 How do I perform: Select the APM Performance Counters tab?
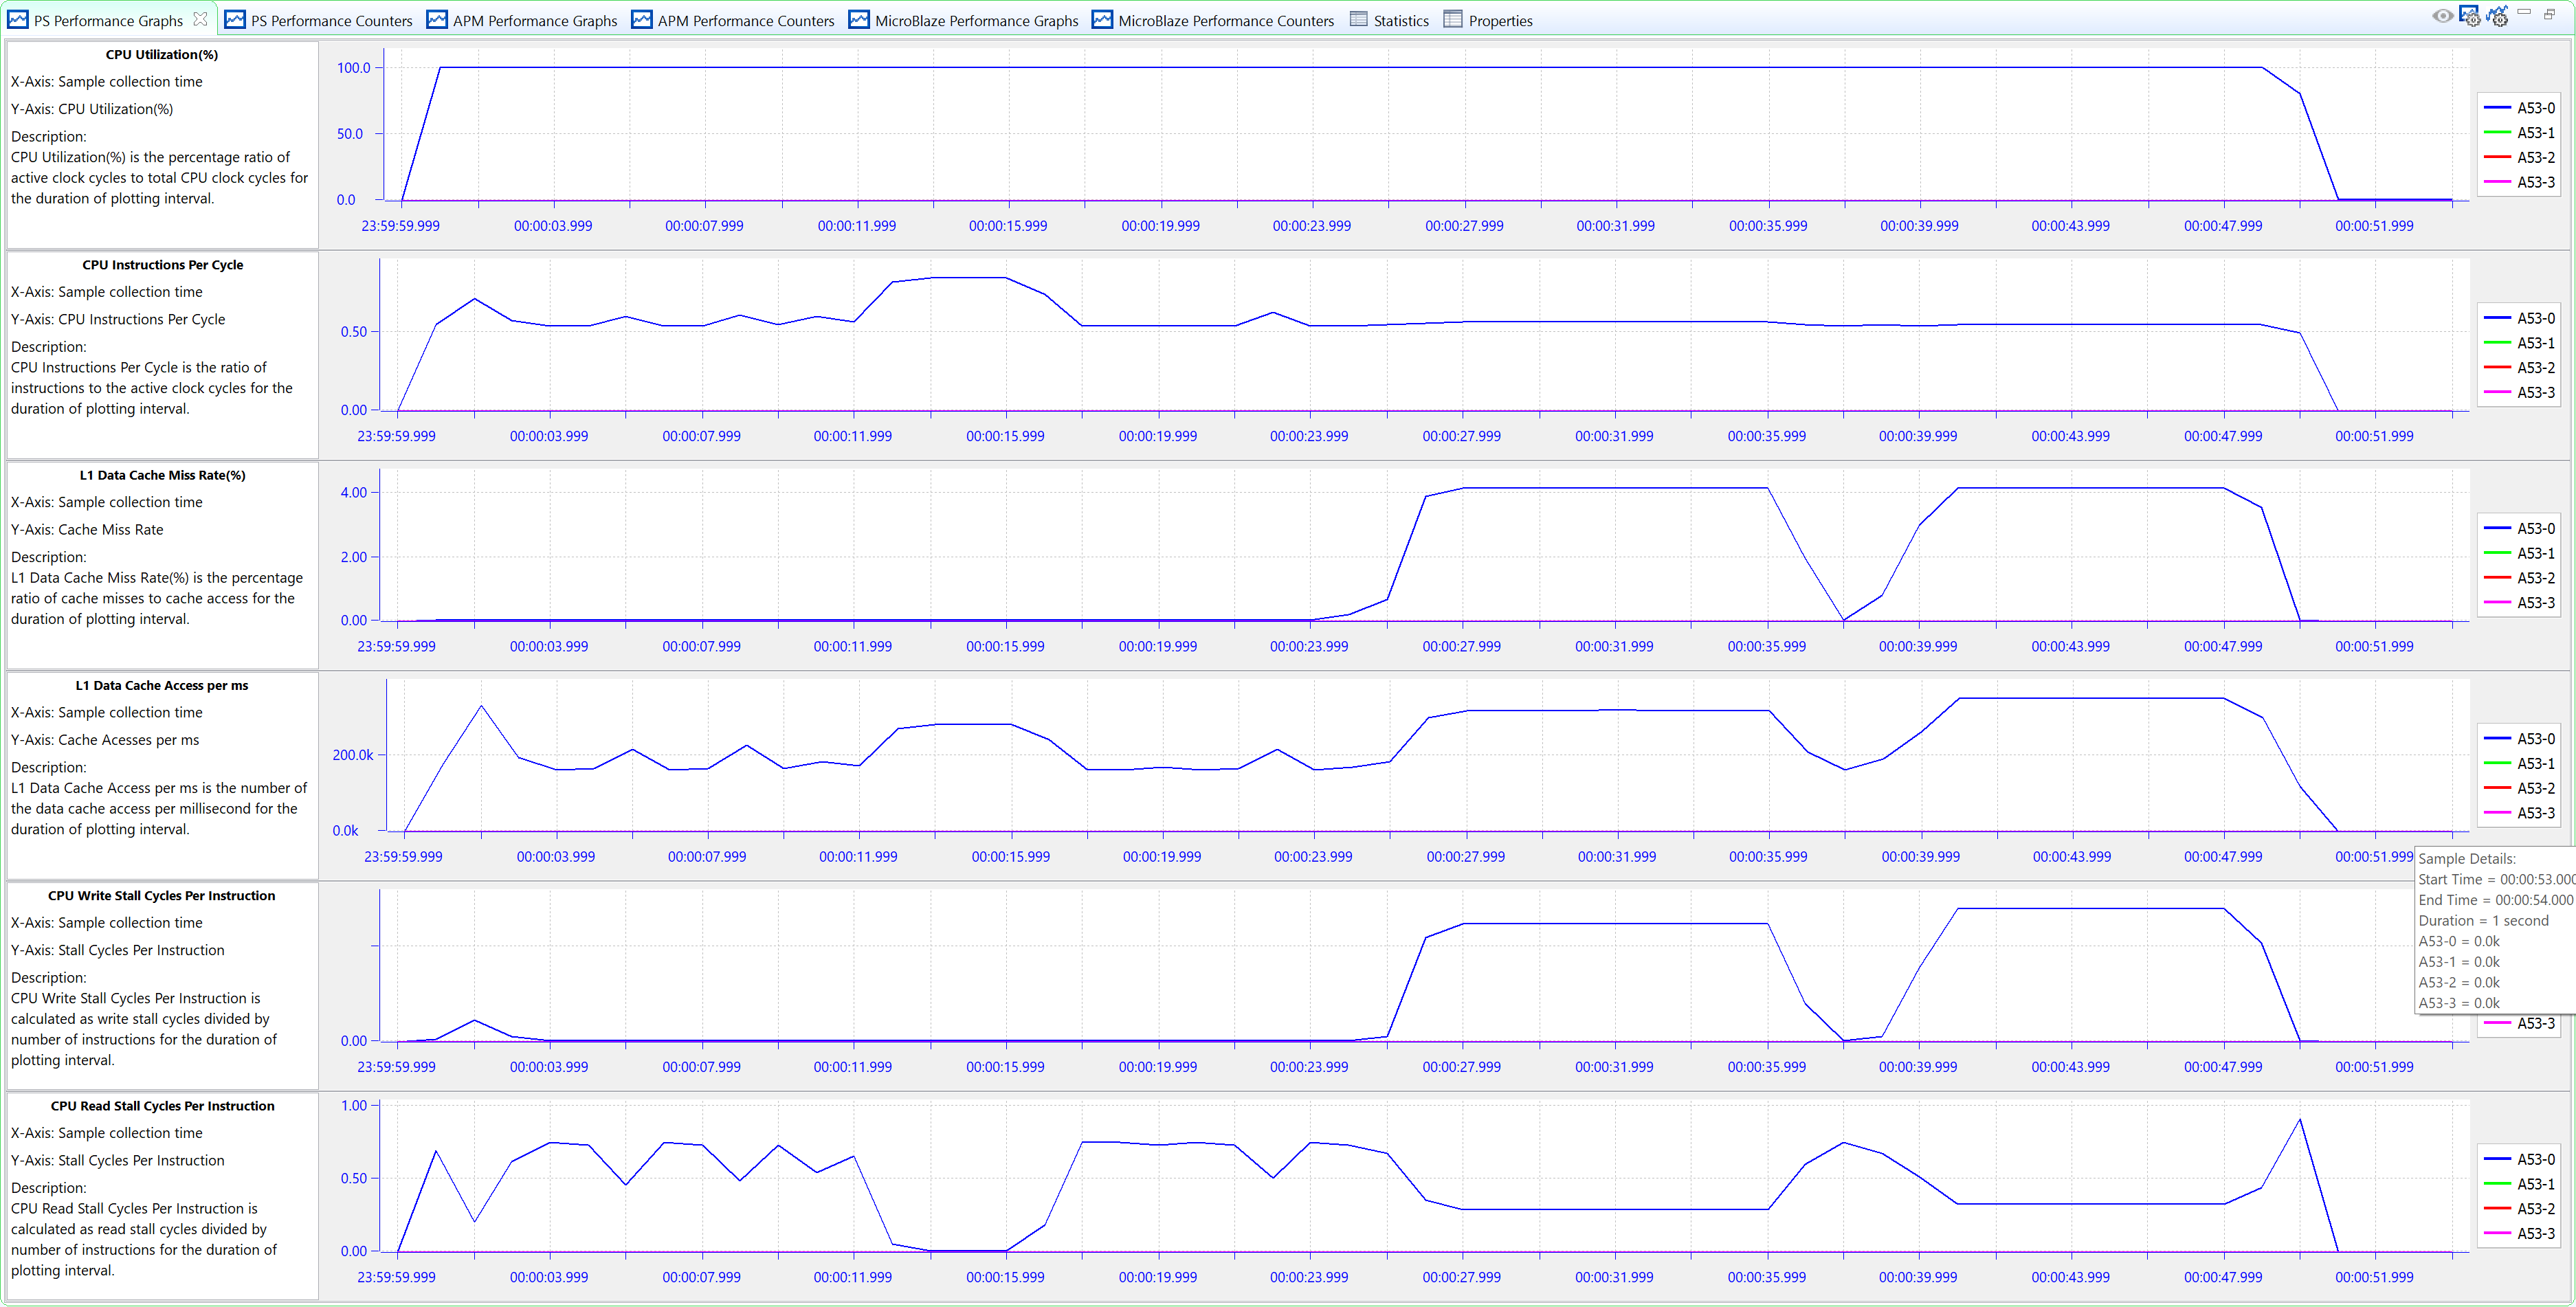[x=733, y=20]
